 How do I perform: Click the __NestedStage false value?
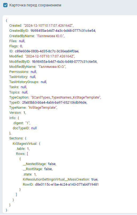click(52, 164)
